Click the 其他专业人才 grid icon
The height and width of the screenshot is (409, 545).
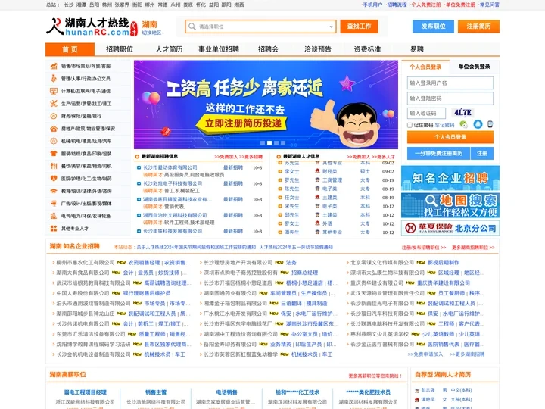[54, 229]
